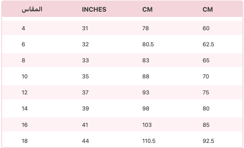Click the 31 inches value
The image size is (244, 148).
(85, 28)
